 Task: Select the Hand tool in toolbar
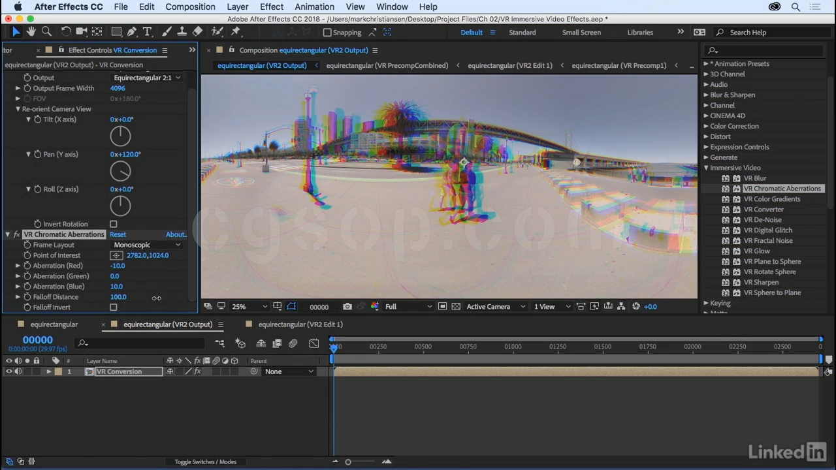(31, 31)
